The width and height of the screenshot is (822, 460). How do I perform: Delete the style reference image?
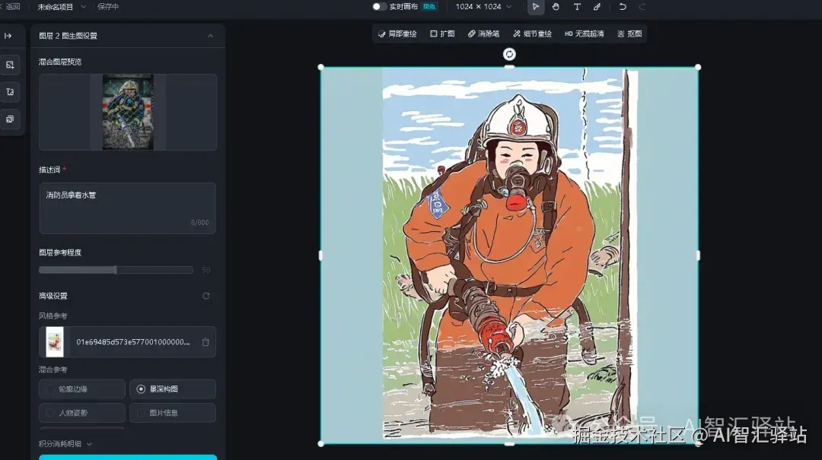tap(205, 342)
